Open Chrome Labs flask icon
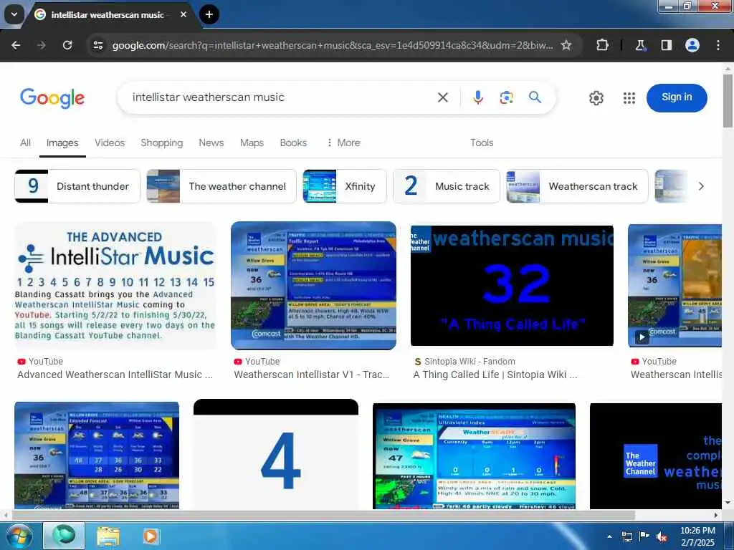The height and width of the screenshot is (550, 734). click(x=640, y=45)
